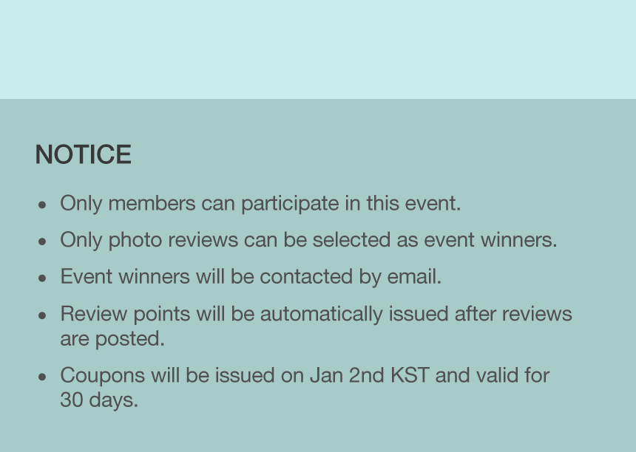Click the light mint banner area above the notice
Viewport: 636px width, 452px height.
pyautogui.click(x=318, y=49)
